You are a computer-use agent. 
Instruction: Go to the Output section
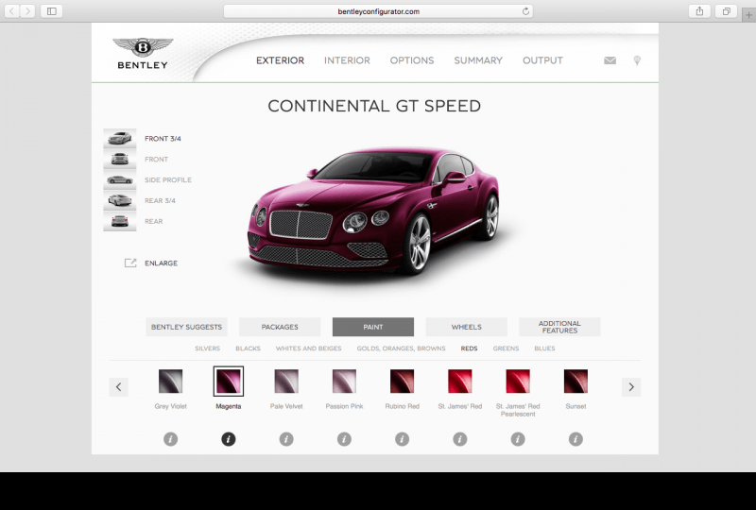pyautogui.click(x=542, y=60)
